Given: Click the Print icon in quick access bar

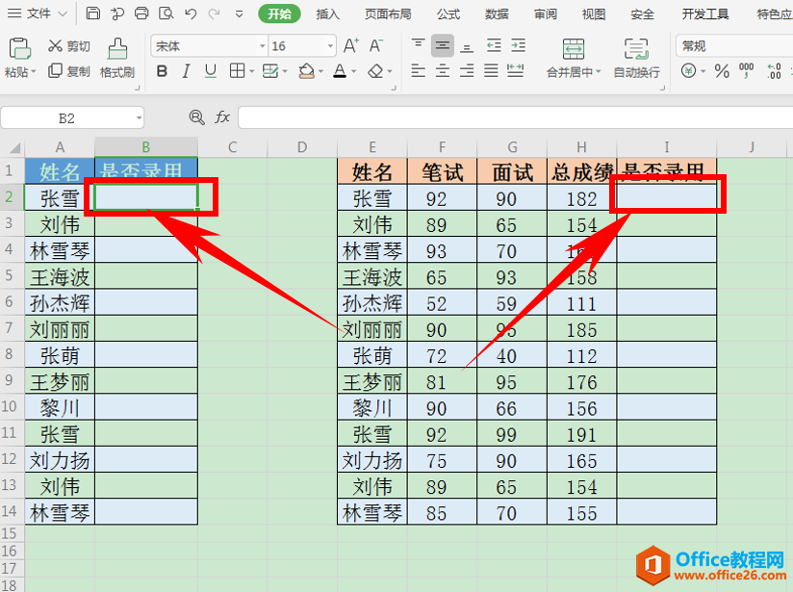Looking at the screenshot, I should pos(141,13).
